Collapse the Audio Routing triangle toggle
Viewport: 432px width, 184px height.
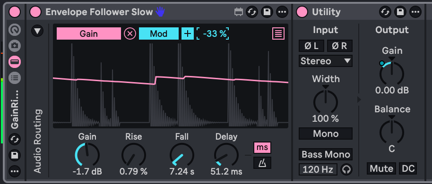[x=37, y=31]
